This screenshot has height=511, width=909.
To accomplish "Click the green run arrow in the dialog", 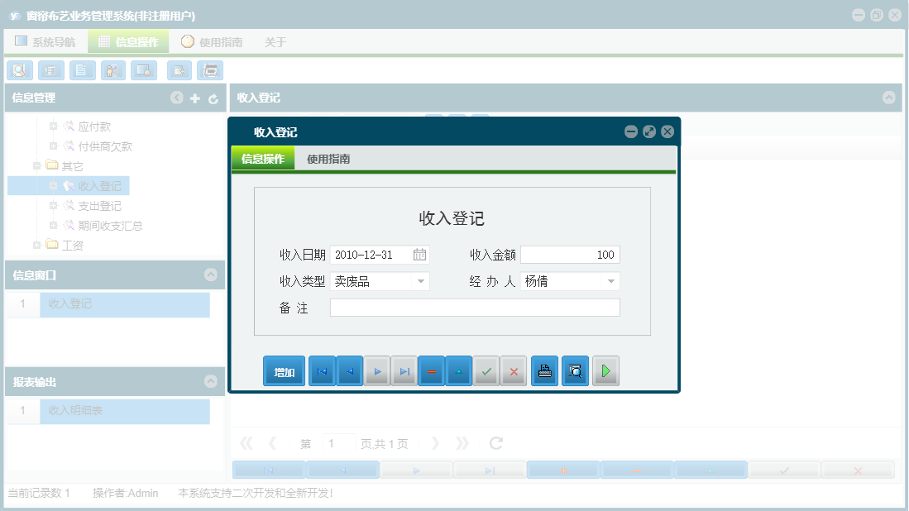I will point(605,370).
